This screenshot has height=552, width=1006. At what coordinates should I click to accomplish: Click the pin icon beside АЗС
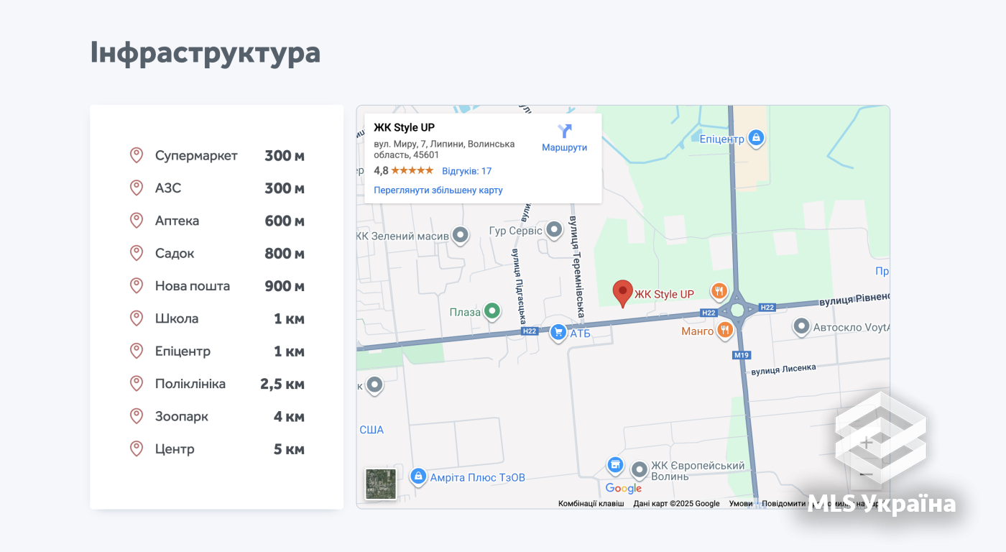pyautogui.click(x=137, y=188)
